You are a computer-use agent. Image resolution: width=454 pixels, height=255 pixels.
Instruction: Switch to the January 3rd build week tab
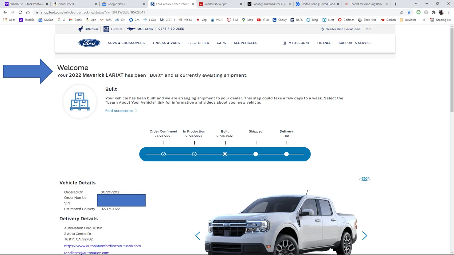pos(268,4)
